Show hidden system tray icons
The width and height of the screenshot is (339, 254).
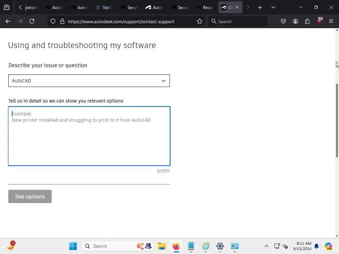(x=266, y=246)
